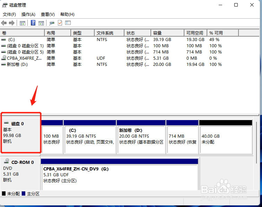
Task: Click the 磁盘 0 disk label
Action: click(x=17, y=124)
